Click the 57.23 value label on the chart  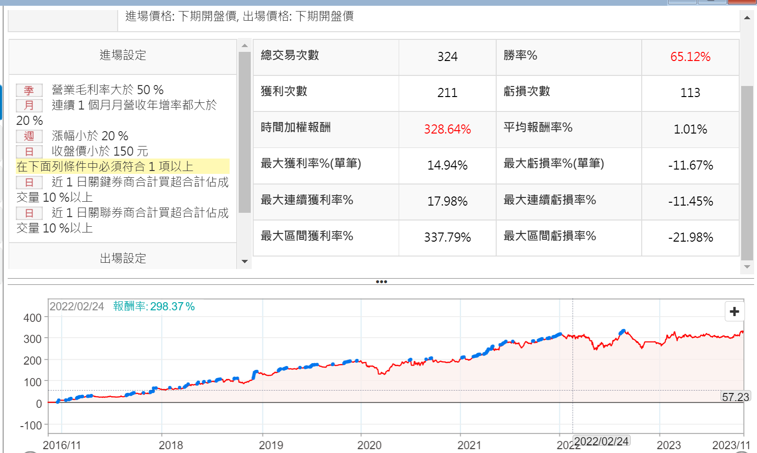(x=735, y=397)
